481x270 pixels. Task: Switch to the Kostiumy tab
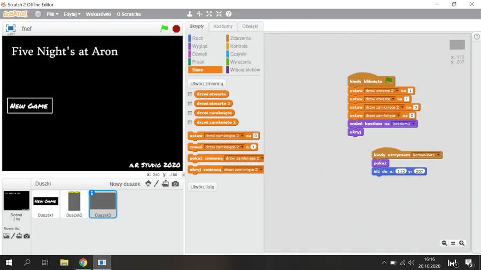point(223,26)
